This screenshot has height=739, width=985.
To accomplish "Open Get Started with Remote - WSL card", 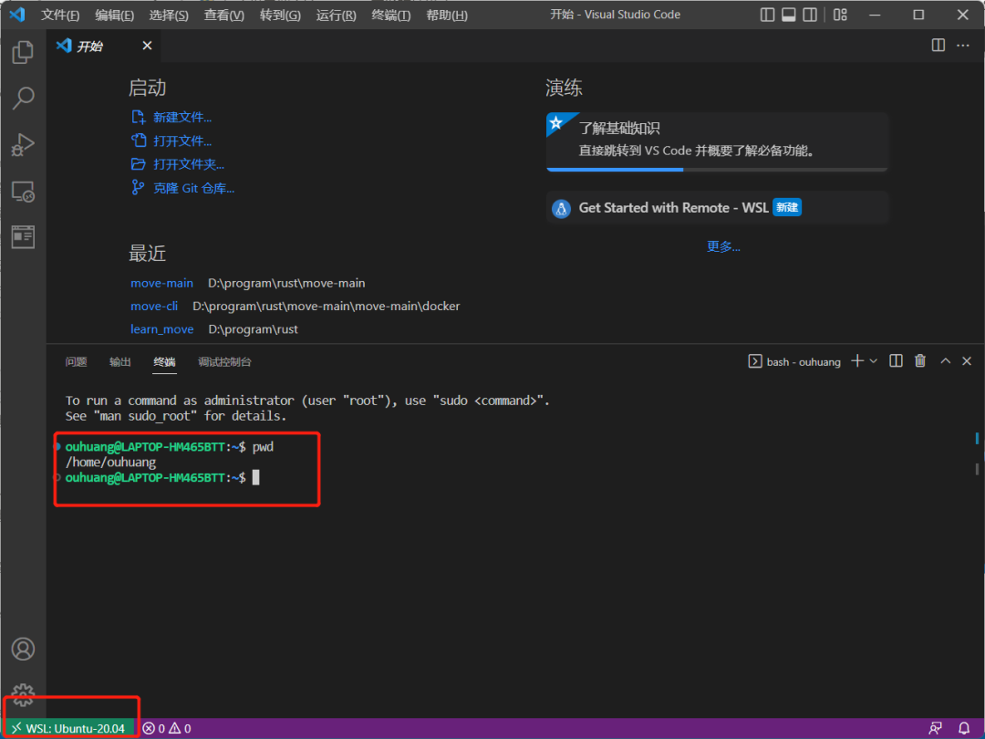I will [x=717, y=207].
